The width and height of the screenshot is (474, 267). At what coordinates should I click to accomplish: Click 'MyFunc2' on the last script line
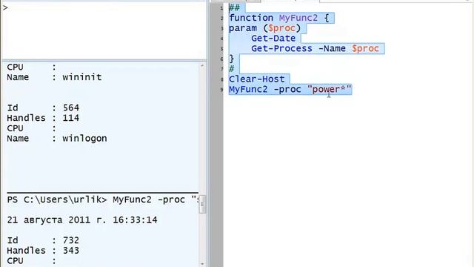click(x=248, y=89)
